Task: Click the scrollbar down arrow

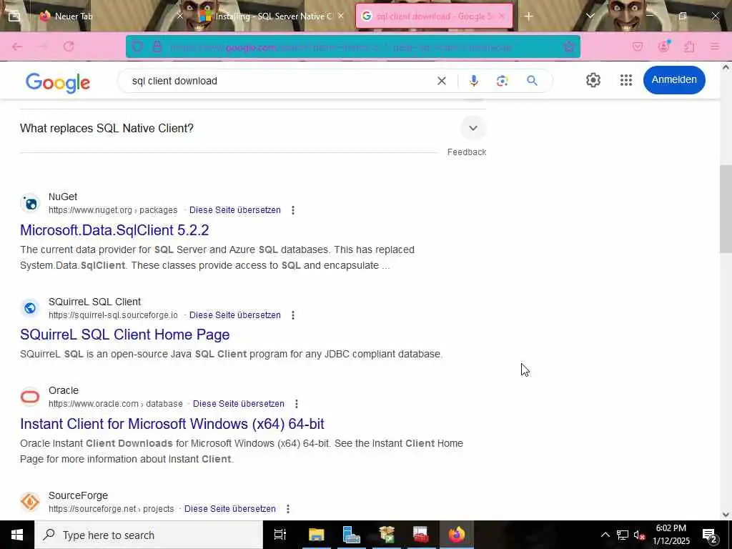Action: click(x=726, y=515)
